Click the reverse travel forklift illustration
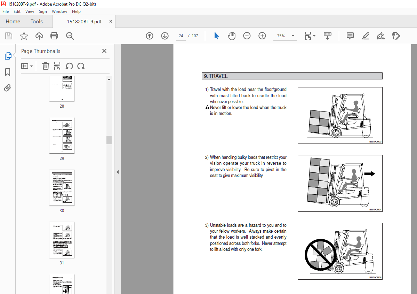This screenshot has width=417, height=294. 340,184
